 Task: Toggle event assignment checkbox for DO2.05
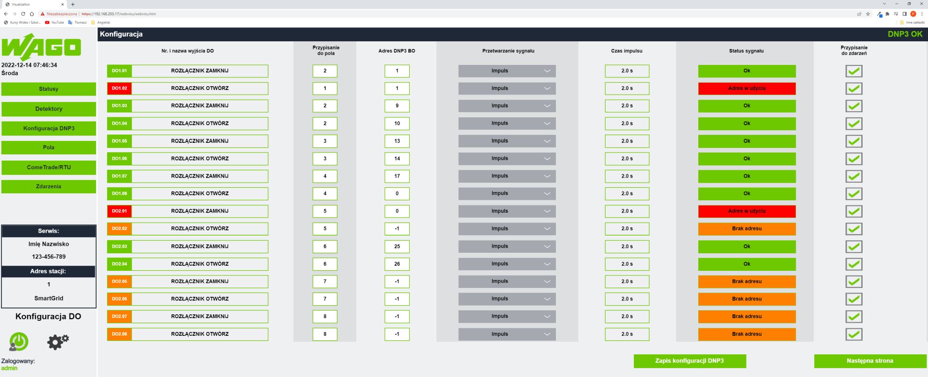click(x=854, y=281)
